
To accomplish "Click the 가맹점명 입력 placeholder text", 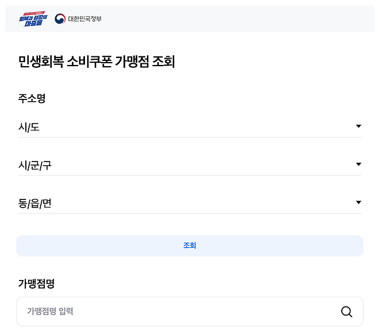I will [50, 312].
